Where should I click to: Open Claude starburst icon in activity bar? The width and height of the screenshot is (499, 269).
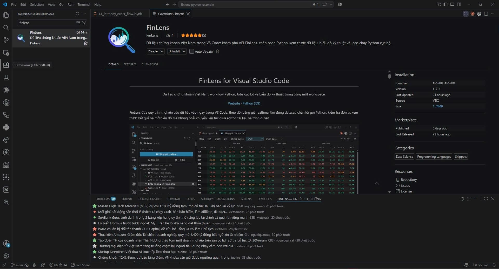point(6,90)
